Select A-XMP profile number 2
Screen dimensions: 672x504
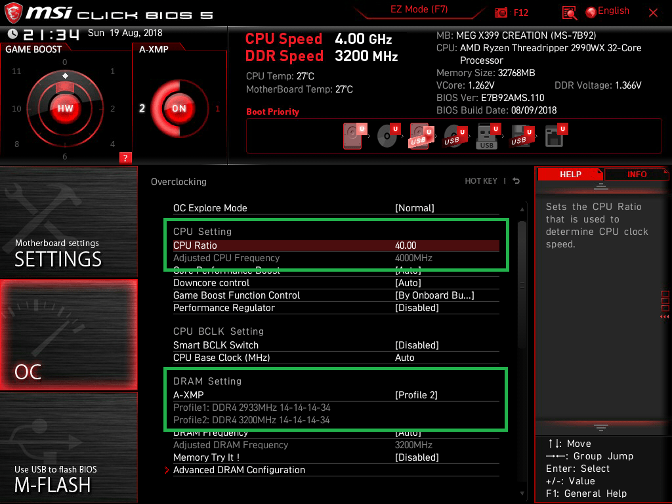[142, 108]
